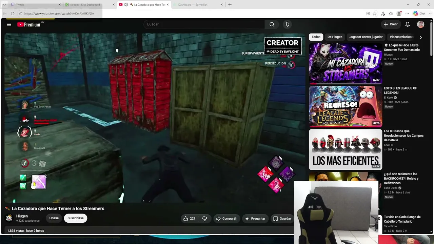The height and width of the screenshot is (244, 434).
Task: Go back in the browser
Action: pos(4,14)
